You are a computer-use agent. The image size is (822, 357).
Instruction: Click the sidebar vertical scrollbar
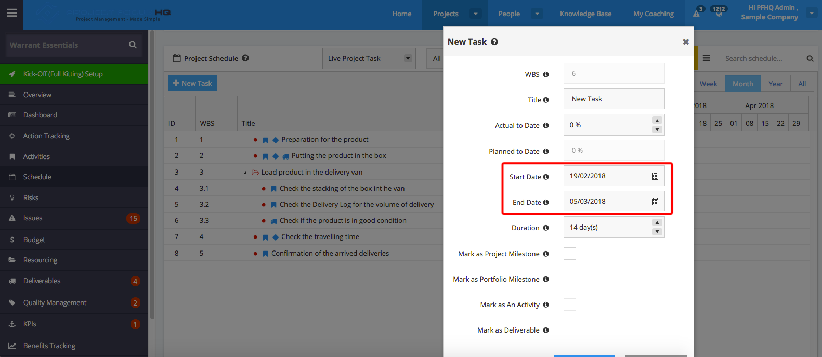coord(152,174)
